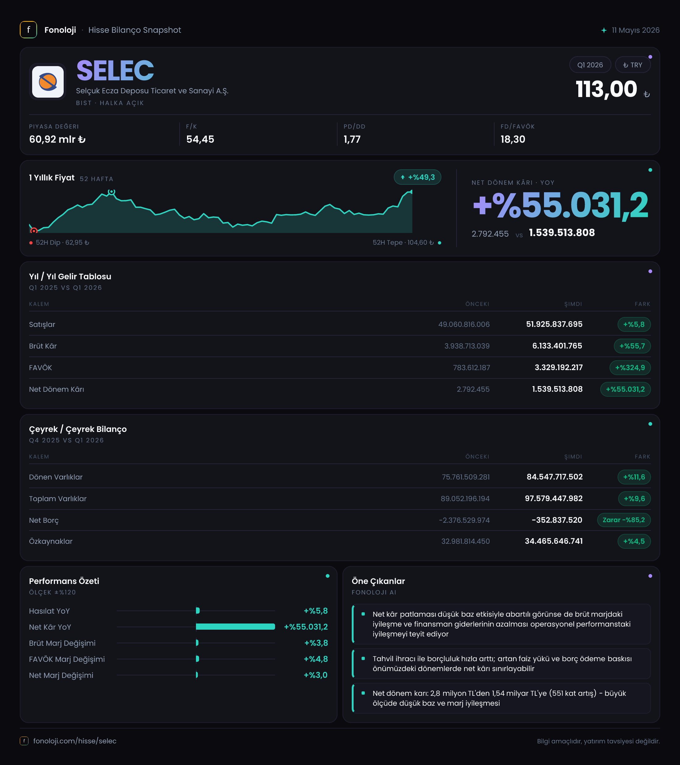Click the "Öne Çıkanlar" heading

[x=378, y=581]
